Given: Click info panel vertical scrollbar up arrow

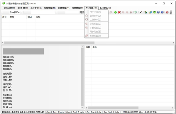Looking at the screenshot, I should pyautogui.click(x=82, y=47).
